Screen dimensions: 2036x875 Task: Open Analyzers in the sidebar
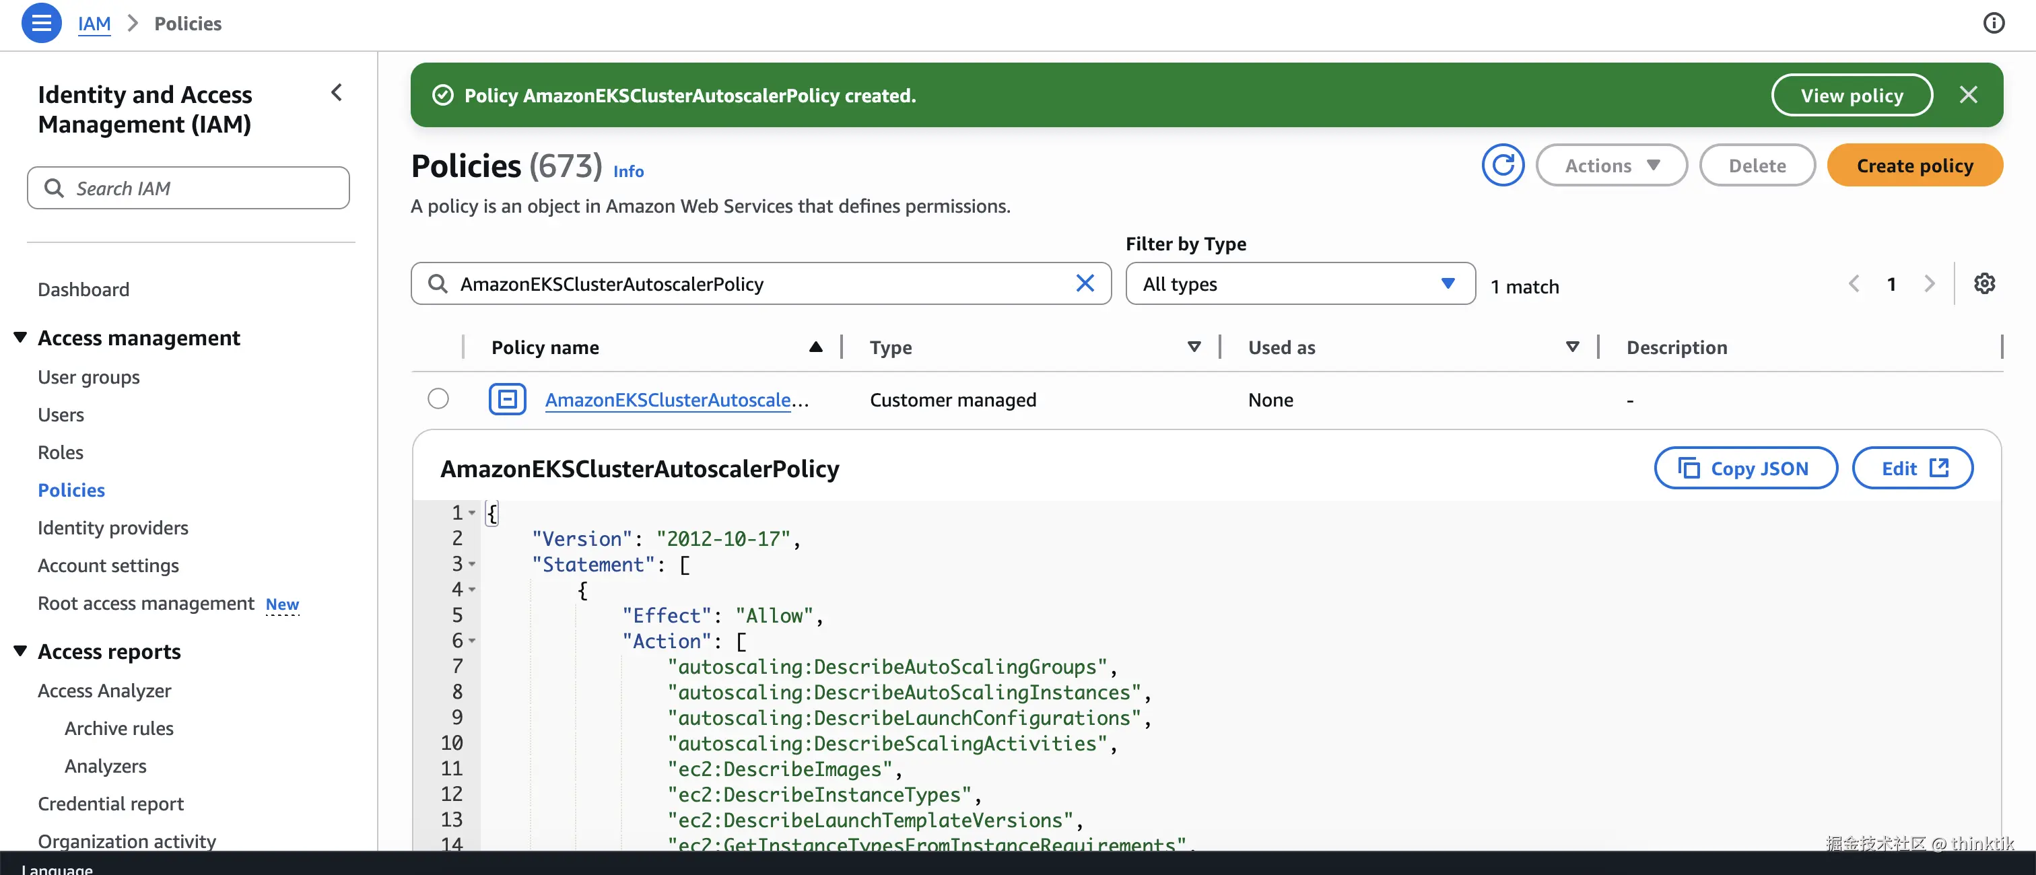[105, 766]
